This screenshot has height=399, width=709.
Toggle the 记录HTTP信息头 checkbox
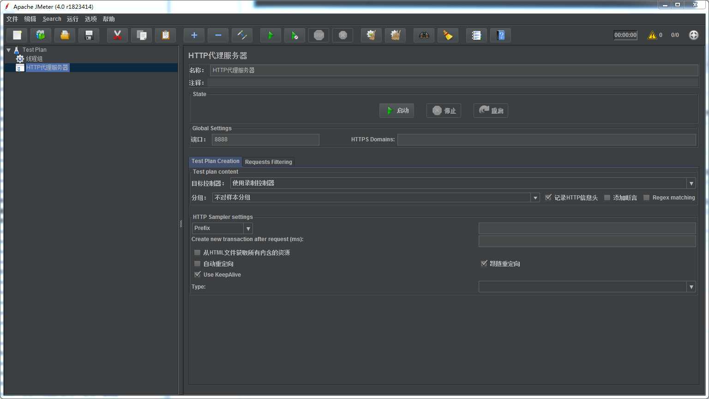tap(548, 197)
